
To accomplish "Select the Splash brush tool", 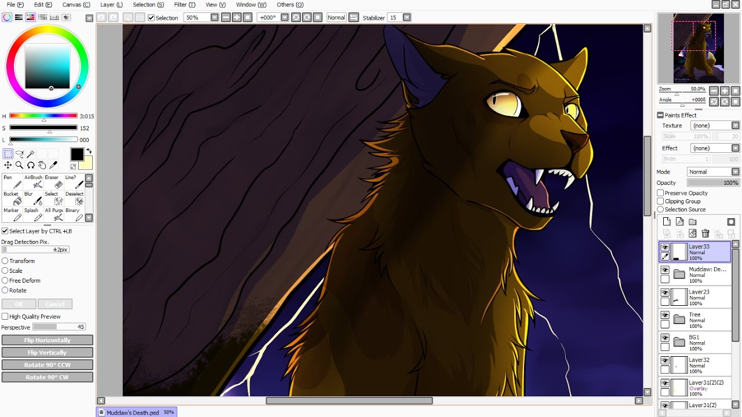I will (x=33, y=214).
